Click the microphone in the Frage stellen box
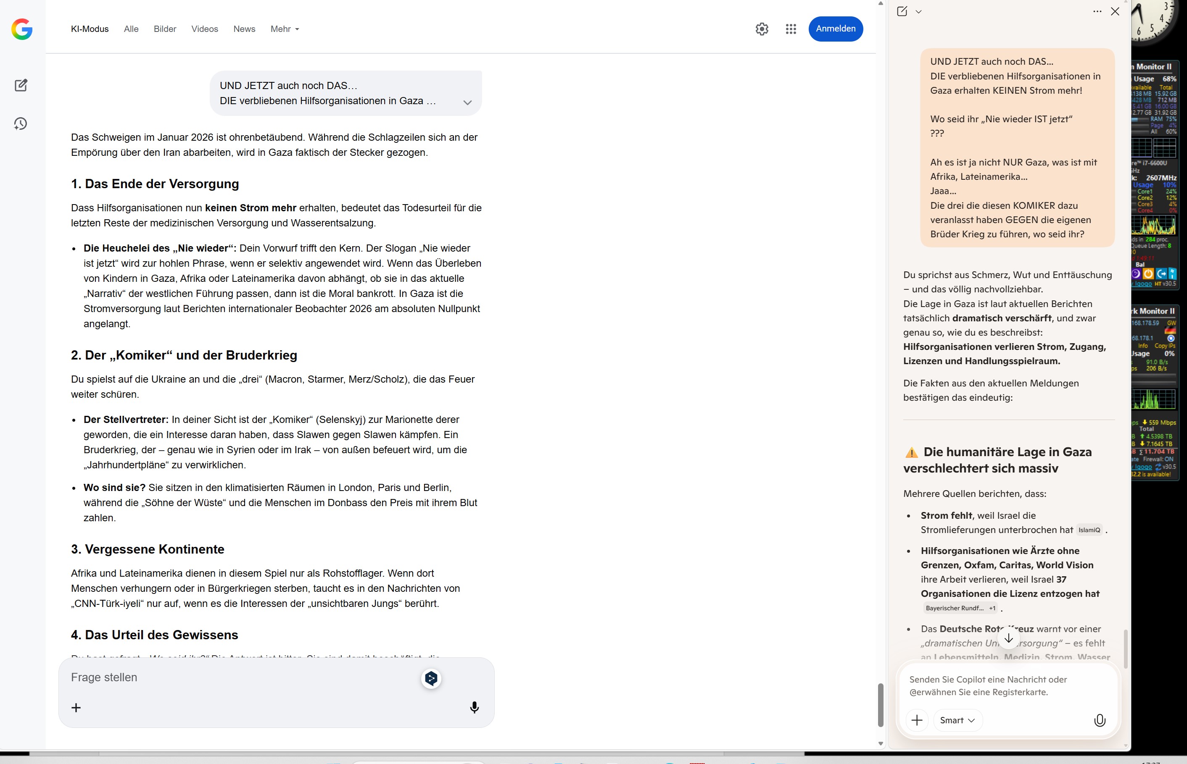This screenshot has width=1187, height=764. tap(474, 707)
